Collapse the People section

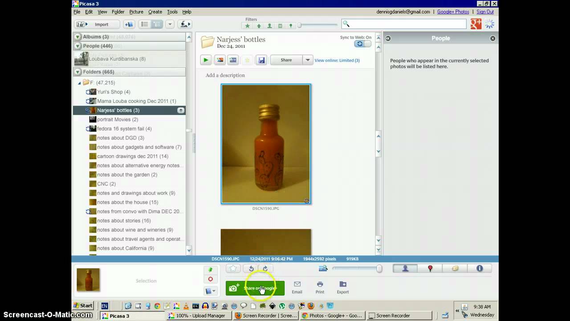point(78,46)
